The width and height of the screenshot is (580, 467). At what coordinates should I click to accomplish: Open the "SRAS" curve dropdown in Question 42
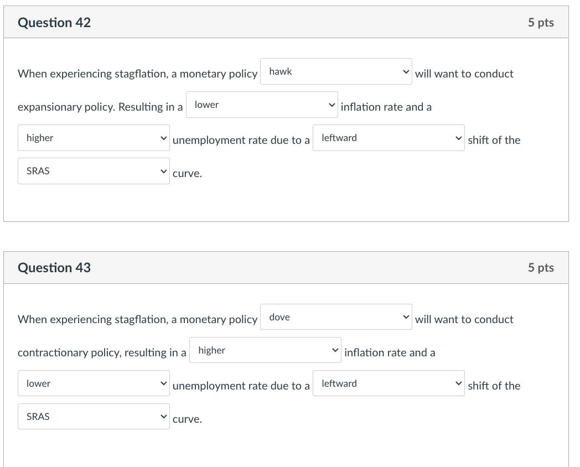[93, 171]
